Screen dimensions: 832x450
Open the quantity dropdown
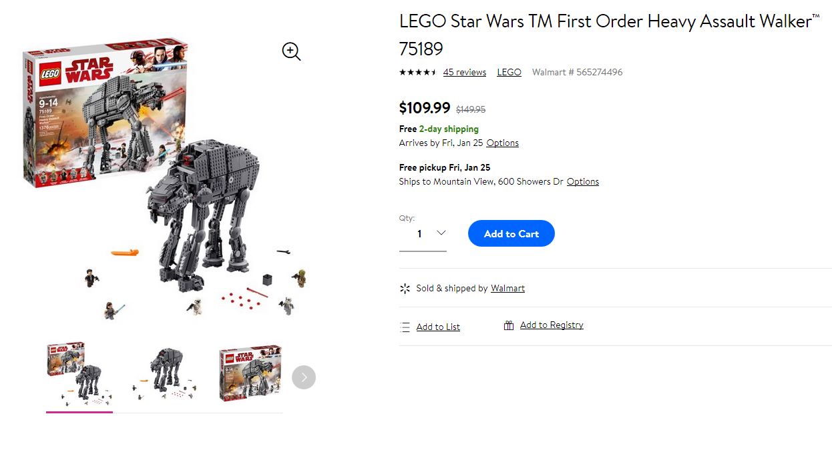423,233
